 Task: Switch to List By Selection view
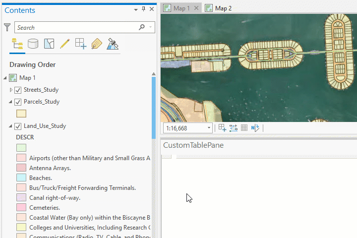pyautogui.click(x=49, y=44)
